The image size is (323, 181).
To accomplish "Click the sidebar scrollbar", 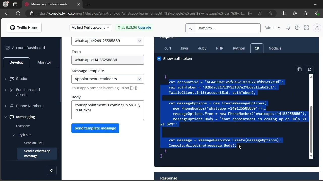I will click(60, 71).
